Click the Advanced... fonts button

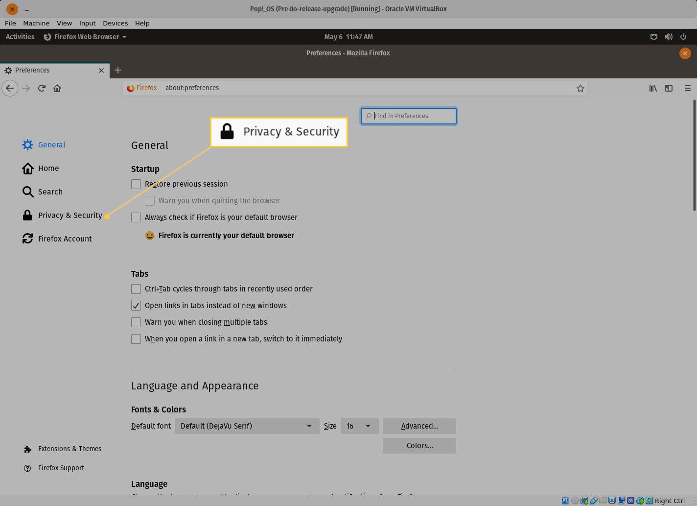click(419, 426)
